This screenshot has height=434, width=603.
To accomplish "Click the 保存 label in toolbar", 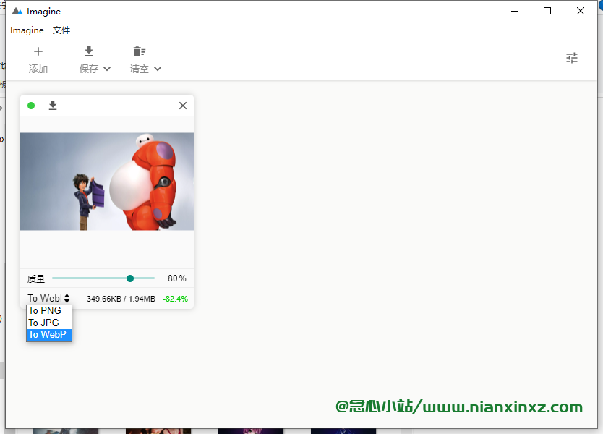I will (89, 69).
